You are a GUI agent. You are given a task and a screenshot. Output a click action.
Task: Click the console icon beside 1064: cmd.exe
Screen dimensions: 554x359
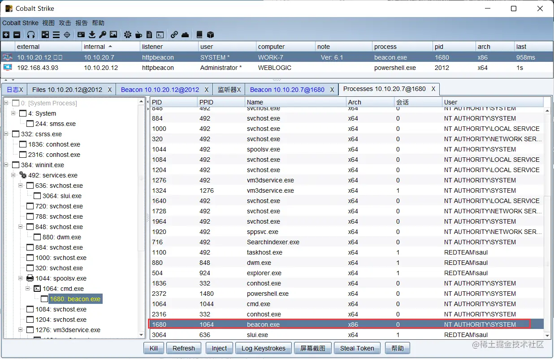tap(37, 289)
